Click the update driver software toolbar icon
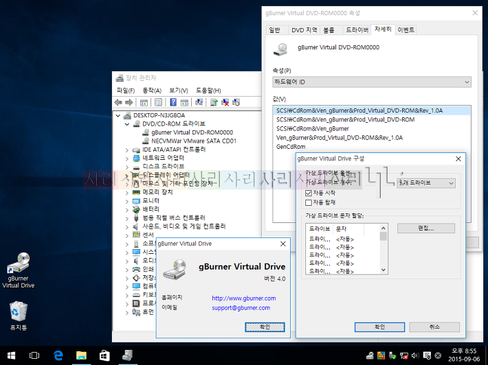The image size is (488, 365). tap(214, 102)
